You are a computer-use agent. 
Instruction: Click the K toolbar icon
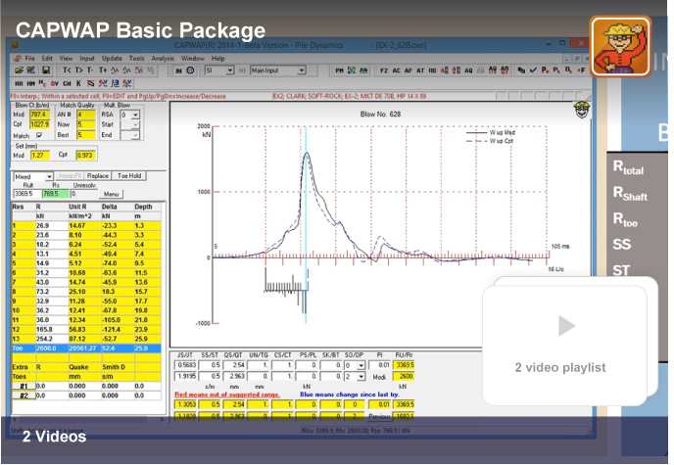(78, 83)
